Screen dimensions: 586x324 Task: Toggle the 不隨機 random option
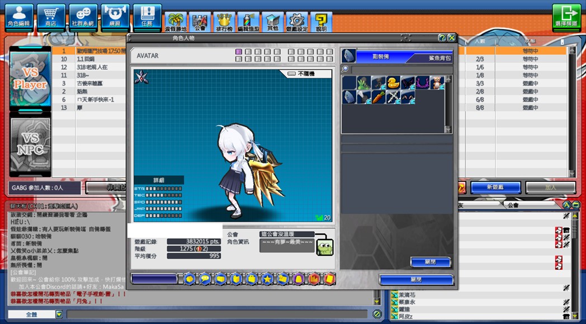(x=292, y=74)
